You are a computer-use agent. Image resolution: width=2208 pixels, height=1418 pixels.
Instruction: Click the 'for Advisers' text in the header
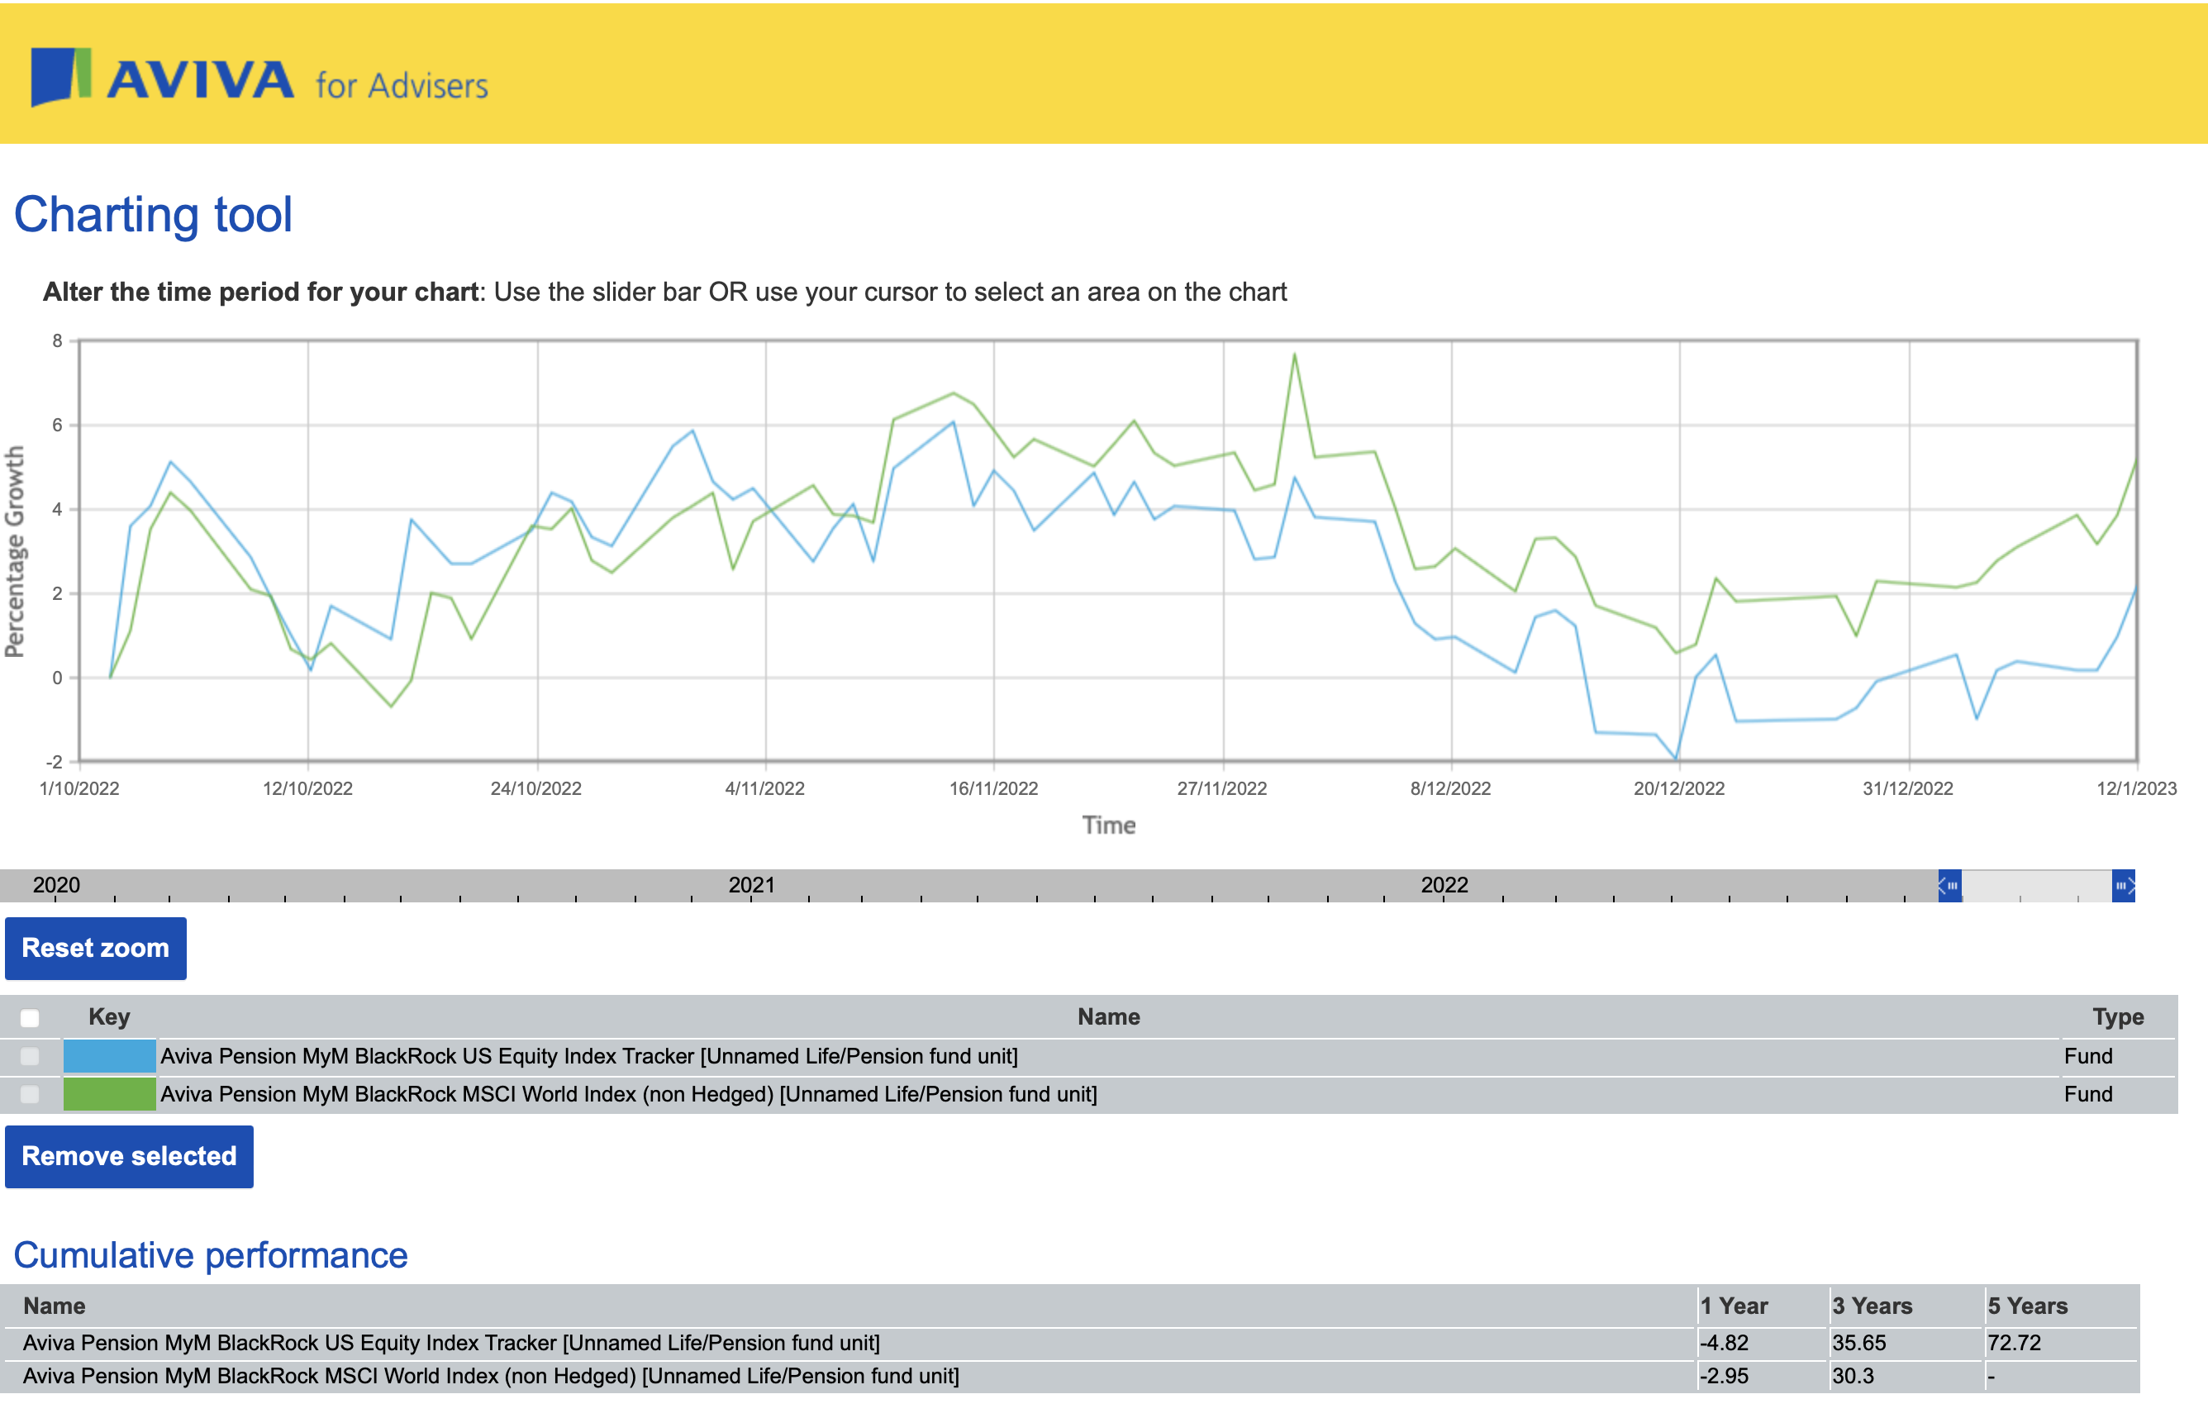[402, 86]
